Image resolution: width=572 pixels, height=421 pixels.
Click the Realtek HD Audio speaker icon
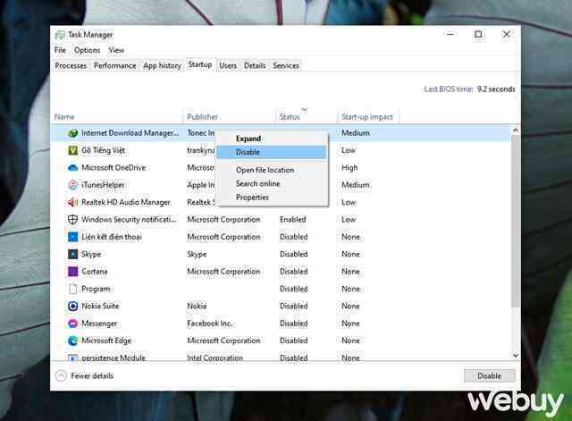coord(73,202)
